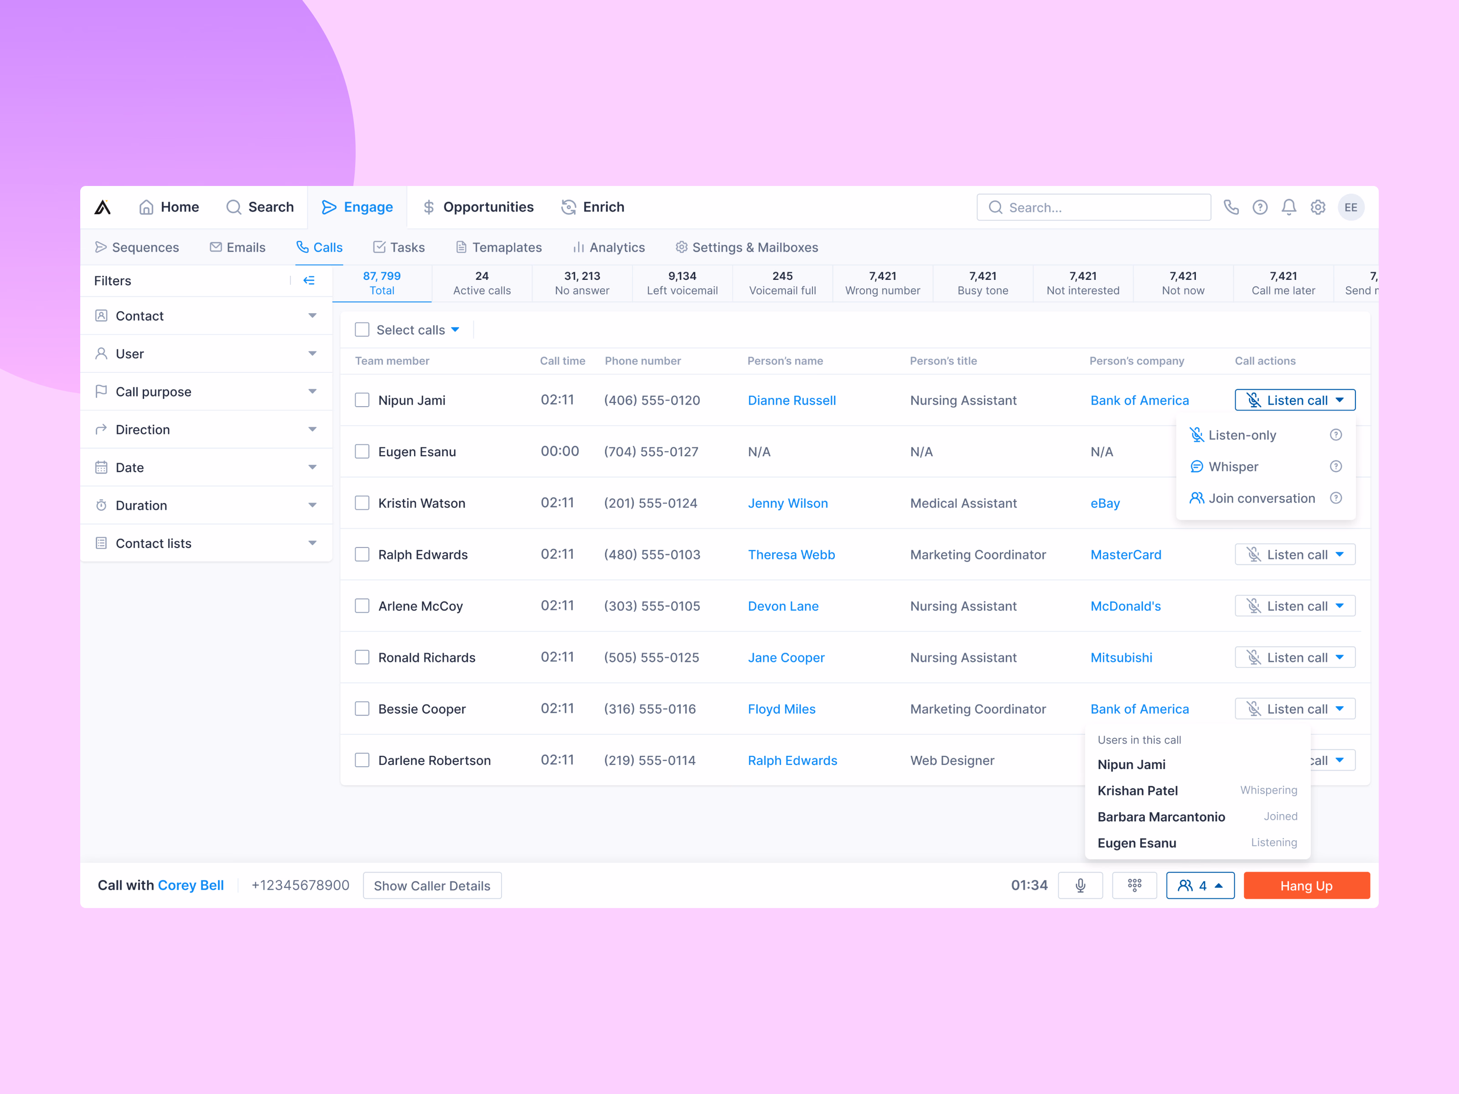The width and height of the screenshot is (1459, 1094).
Task: Open the Settings & Mailboxes tab
Action: coord(747,247)
